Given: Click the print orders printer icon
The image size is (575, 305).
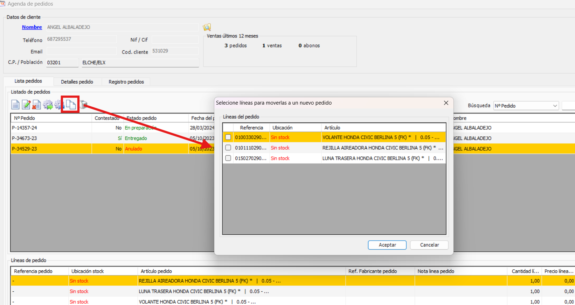Looking at the screenshot, I should (83, 104).
